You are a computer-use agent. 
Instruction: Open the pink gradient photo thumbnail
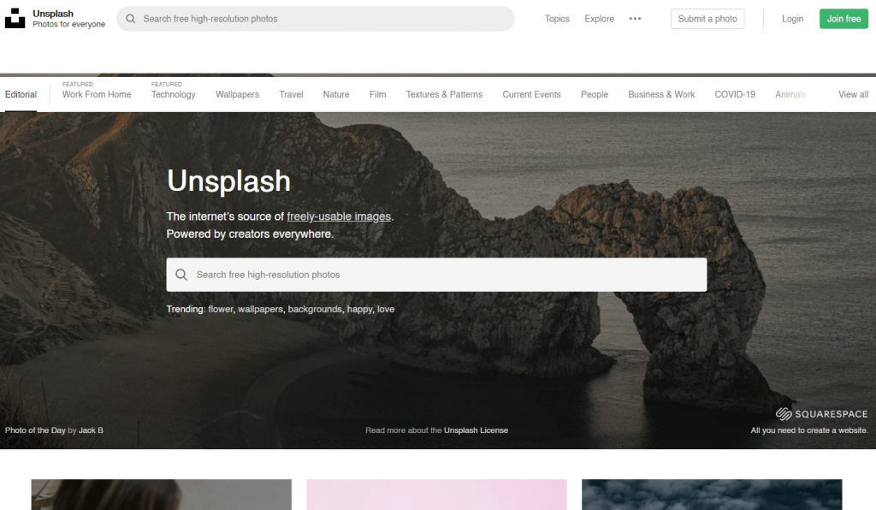coord(436,495)
